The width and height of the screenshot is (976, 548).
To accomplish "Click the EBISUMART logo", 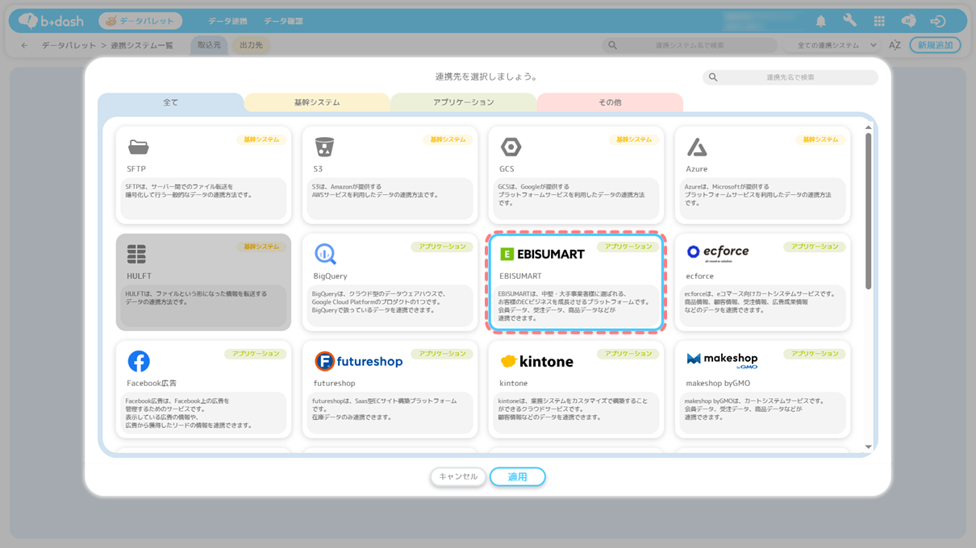I will 542,254.
